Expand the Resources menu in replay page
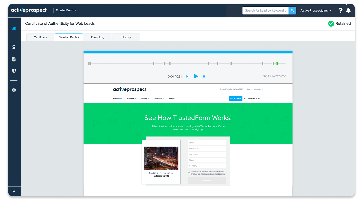Screen dimensions: 363x201 click(x=159, y=99)
